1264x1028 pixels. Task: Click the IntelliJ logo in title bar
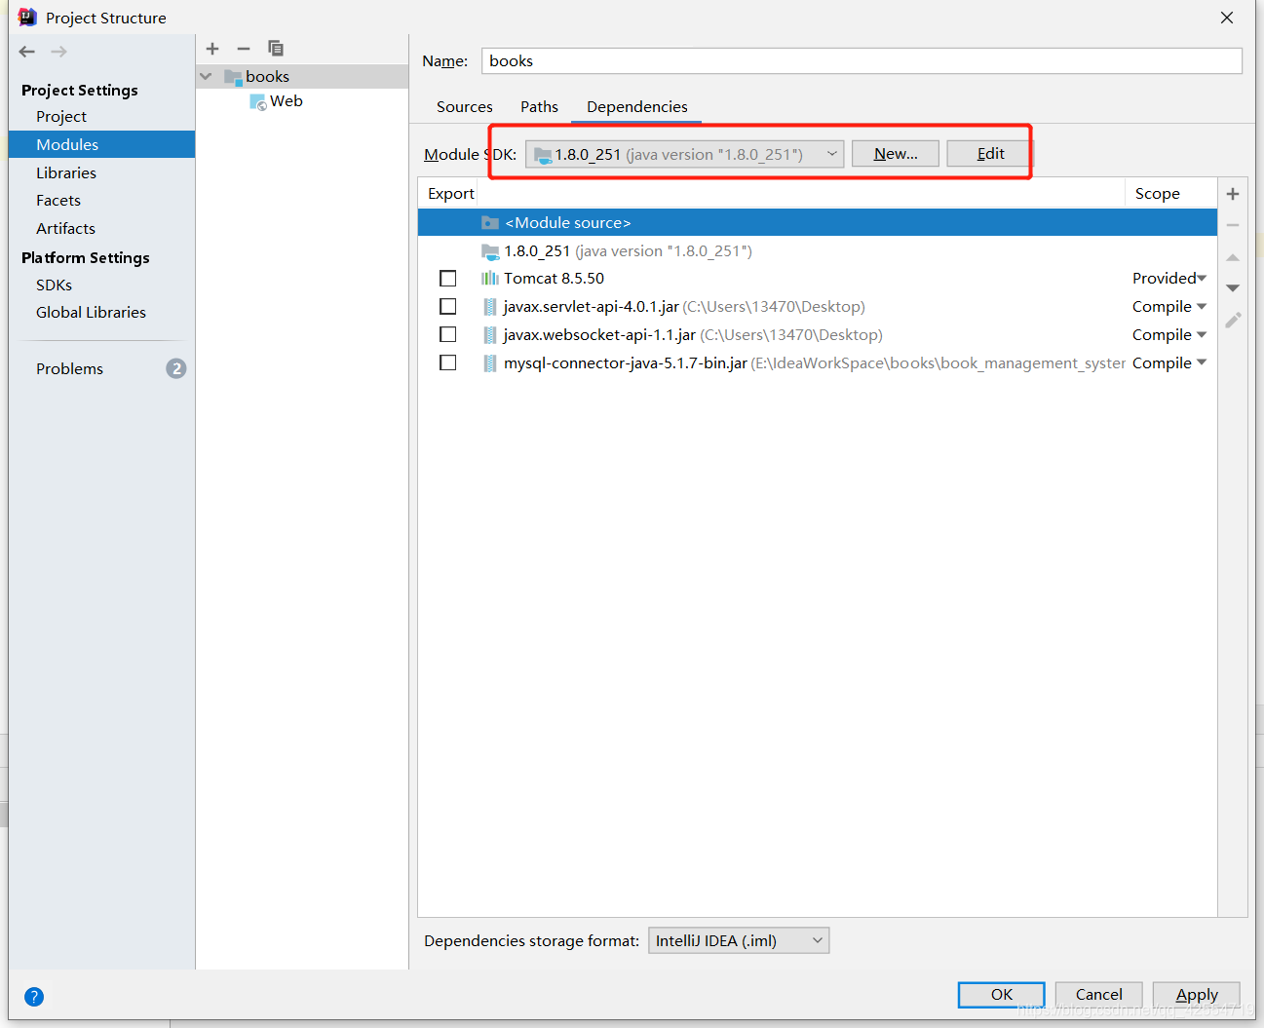point(27,17)
